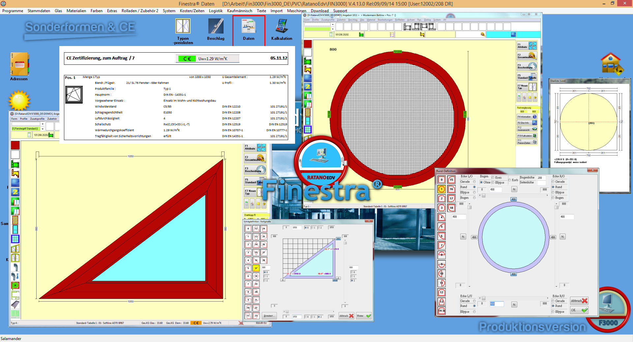The width and height of the screenshot is (633, 342).
Task: Set Ecke R/O to Ellypse
Action: [x=553, y=192]
